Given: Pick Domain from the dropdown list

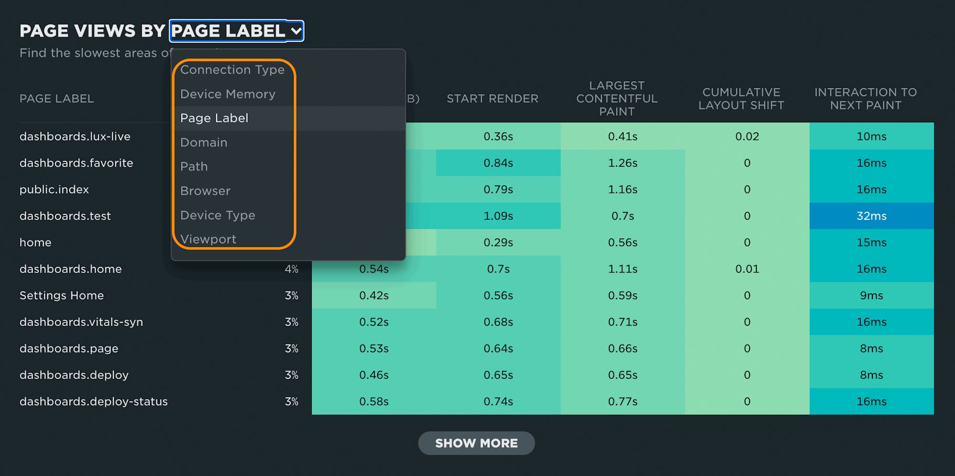Looking at the screenshot, I should click(x=204, y=142).
